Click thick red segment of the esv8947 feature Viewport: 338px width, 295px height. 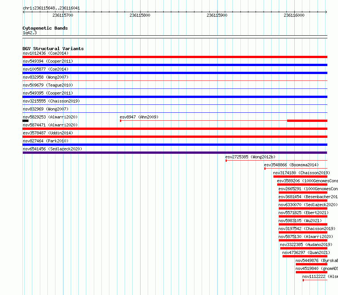pos(307,121)
